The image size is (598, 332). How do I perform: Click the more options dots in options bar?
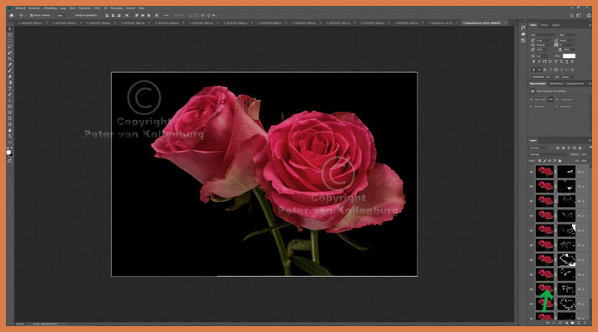[x=166, y=15]
